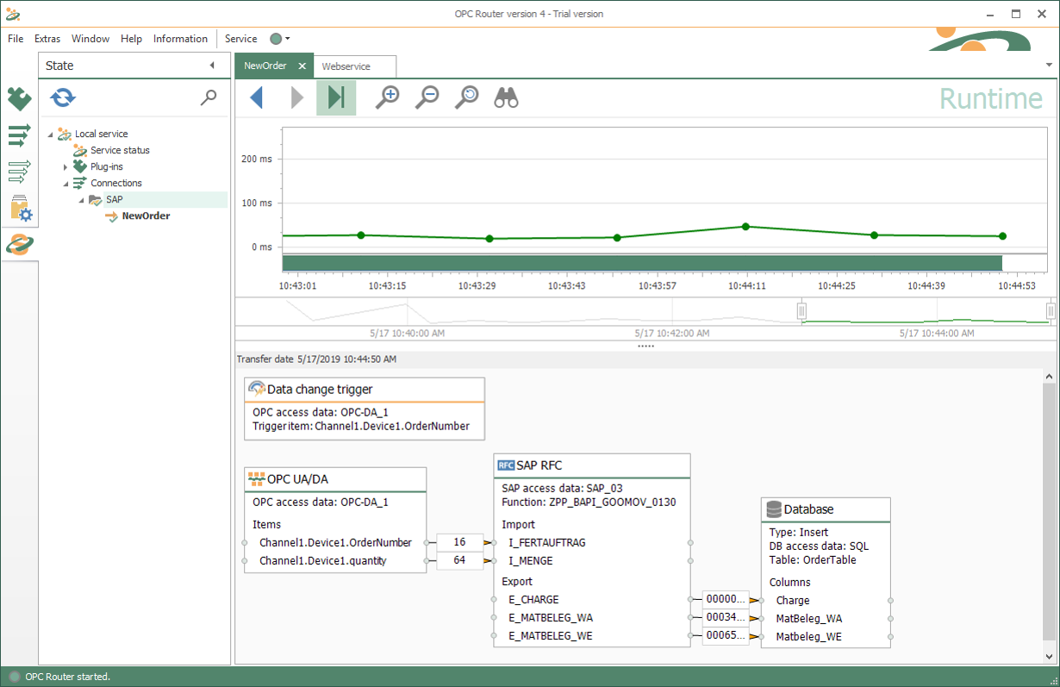Click the 10:44:11 data point on chart
The height and width of the screenshot is (687, 1060).
[x=745, y=227]
